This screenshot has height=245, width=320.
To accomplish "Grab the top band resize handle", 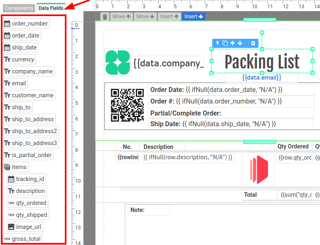I will [x=260, y=20].
